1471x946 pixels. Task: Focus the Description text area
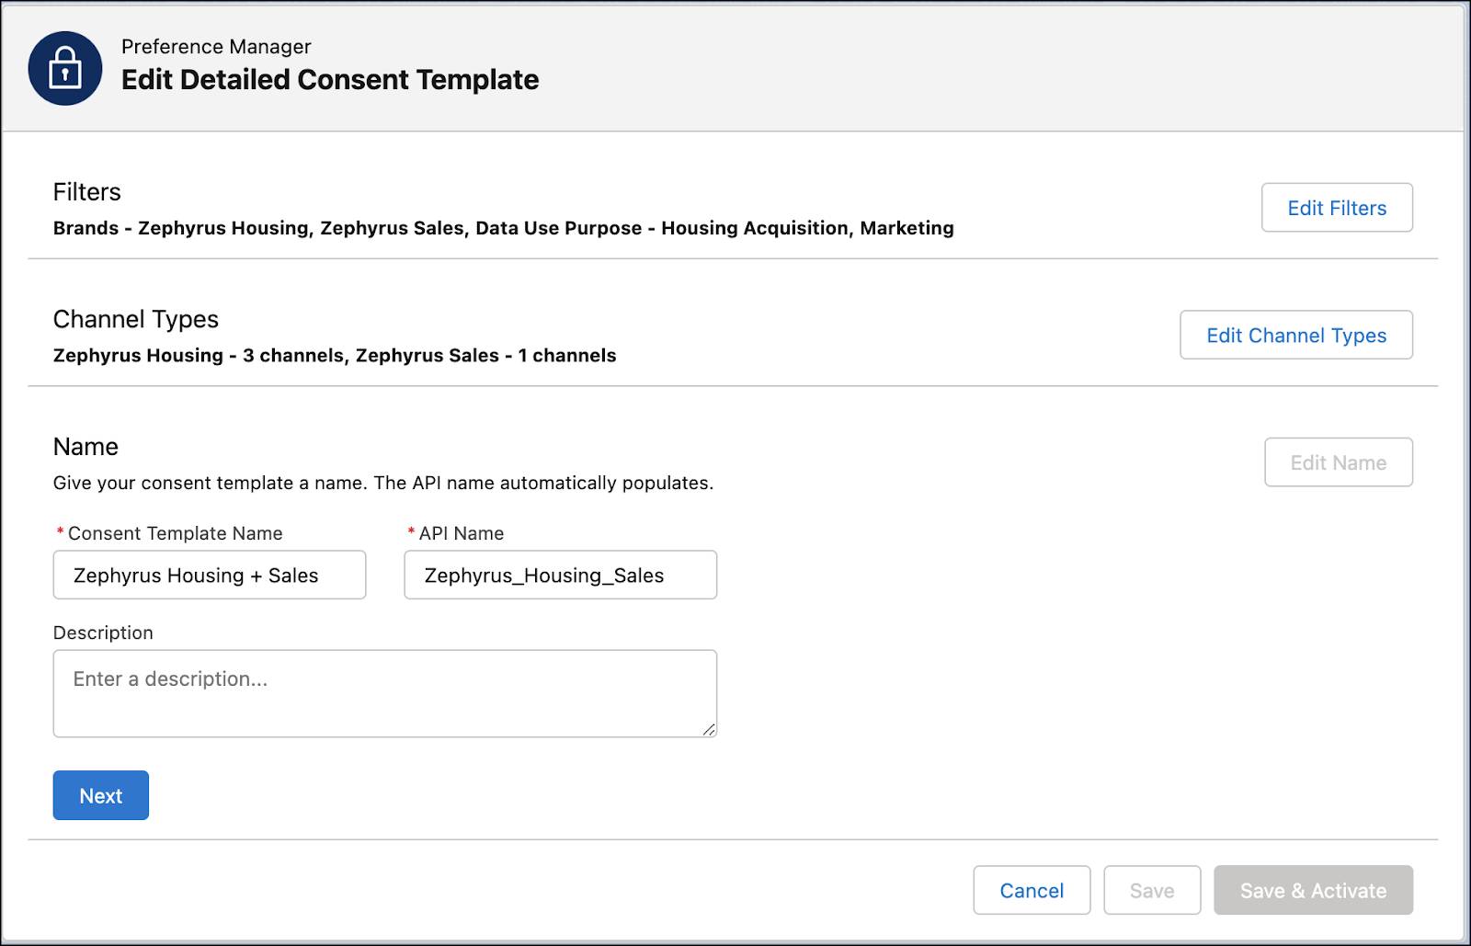[385, 694]
